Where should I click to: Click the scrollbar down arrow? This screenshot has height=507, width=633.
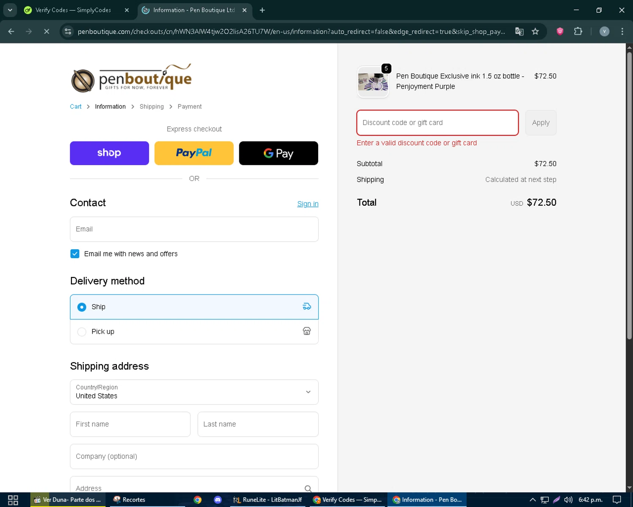click(x=629, y=488)
